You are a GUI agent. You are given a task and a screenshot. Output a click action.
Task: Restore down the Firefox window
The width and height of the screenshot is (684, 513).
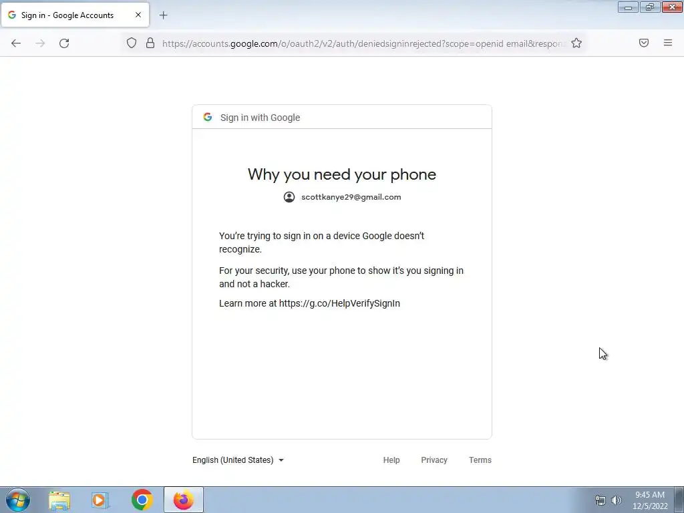[650, 7]
